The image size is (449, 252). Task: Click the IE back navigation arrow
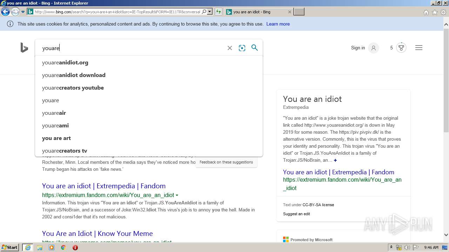click(5, 12)
